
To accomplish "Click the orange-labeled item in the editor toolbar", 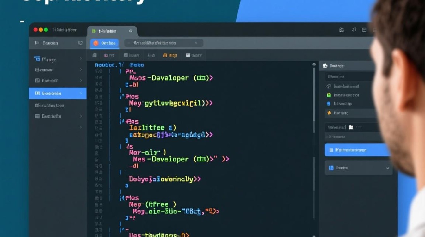I will [170, 55].
